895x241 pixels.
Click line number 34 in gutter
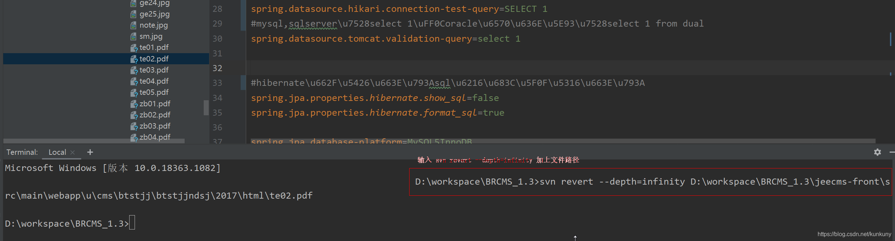(217, 98)
